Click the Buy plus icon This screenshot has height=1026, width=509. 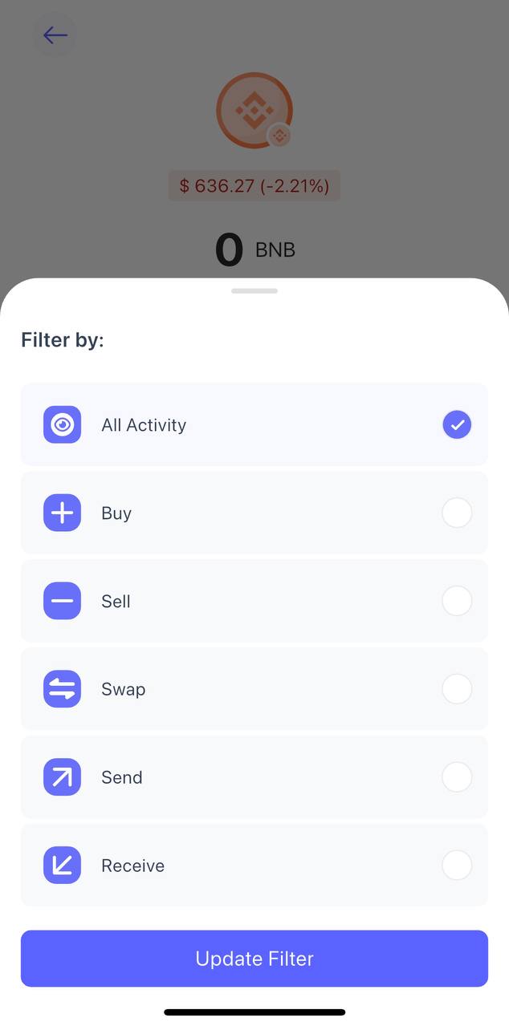pos(62,513)
